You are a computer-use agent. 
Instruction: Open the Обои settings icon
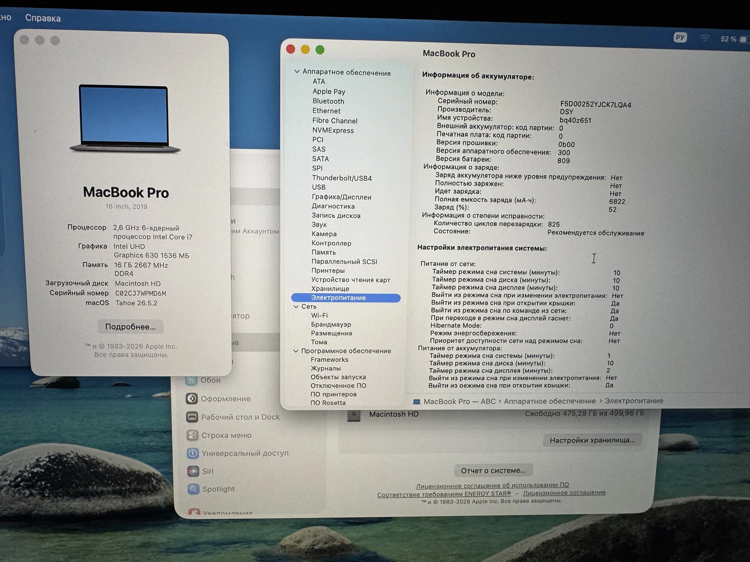click(x=191, y=380)
